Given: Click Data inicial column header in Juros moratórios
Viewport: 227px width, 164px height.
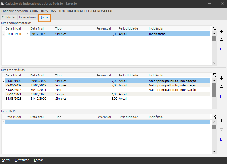Looking at the screenshot, I should [13, 75].
